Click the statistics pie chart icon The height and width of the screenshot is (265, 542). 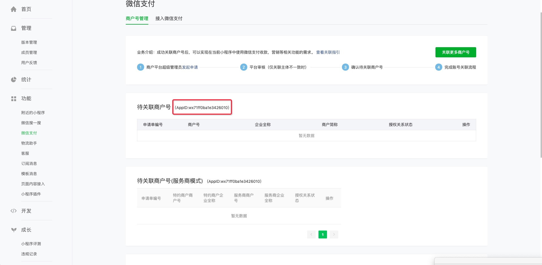(x=14, y=80)
